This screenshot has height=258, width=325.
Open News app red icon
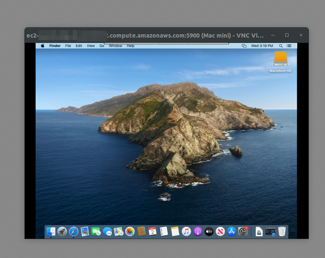pos(220,232)
